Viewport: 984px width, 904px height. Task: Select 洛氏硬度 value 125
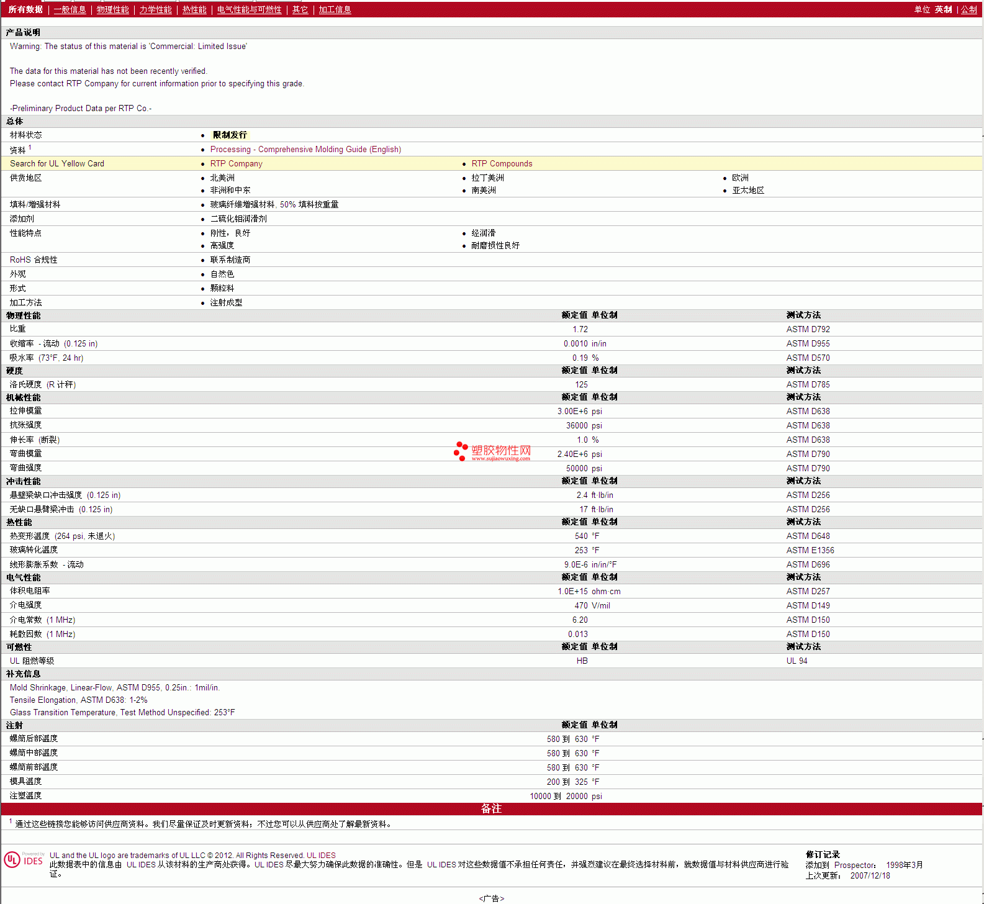(581, 384)
